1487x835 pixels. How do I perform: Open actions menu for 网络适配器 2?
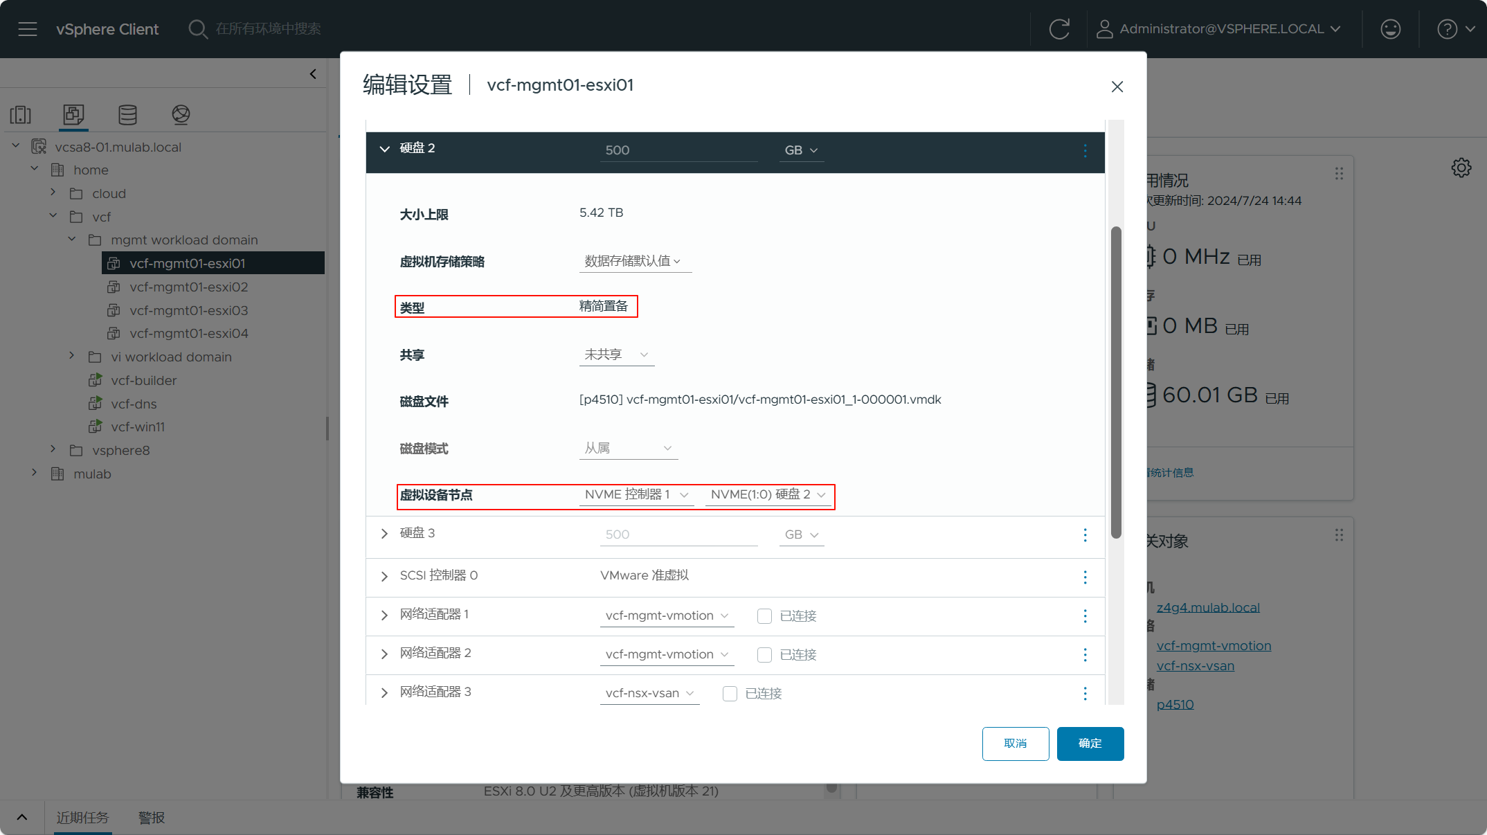click(x=1085, y=654)
